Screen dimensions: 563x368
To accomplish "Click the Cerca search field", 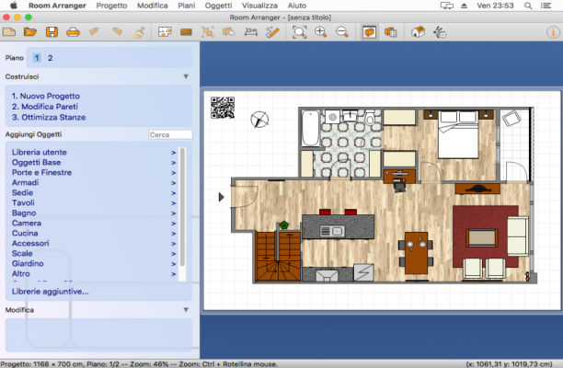I will tap(170, 134).
